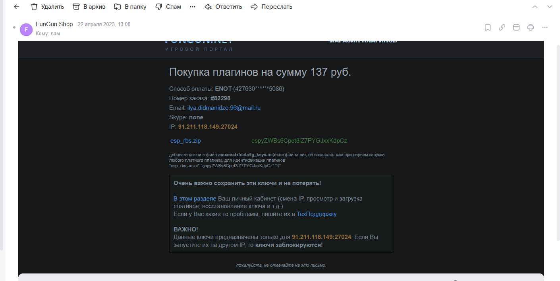Image resolution: width=560 pixels, height=281 pixels.
Task: Click the FunGun Shop sender avatar
Action: (26, 29)
